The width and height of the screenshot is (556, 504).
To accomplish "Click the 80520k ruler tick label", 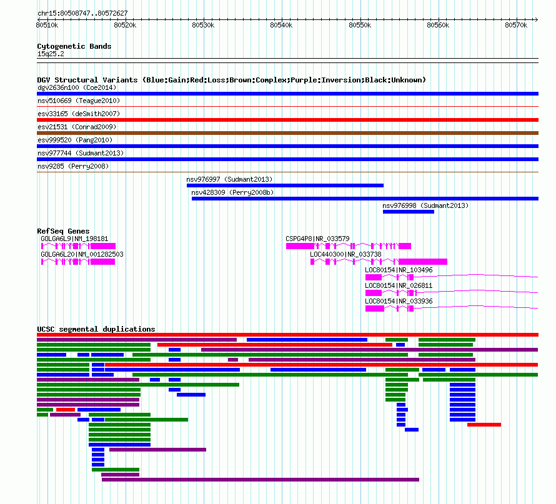I will coord(125,25).
